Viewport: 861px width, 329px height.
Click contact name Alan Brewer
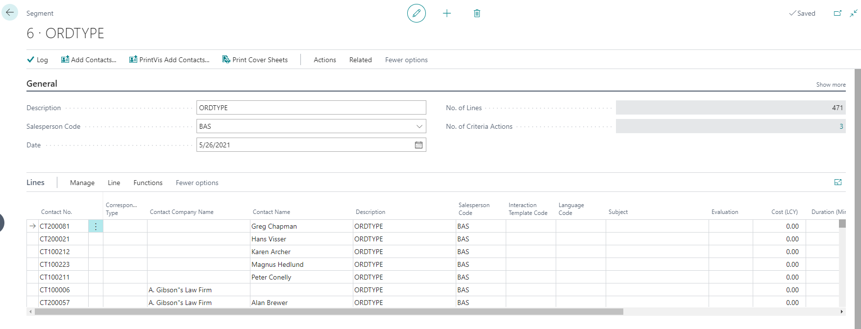click(270, 303)
